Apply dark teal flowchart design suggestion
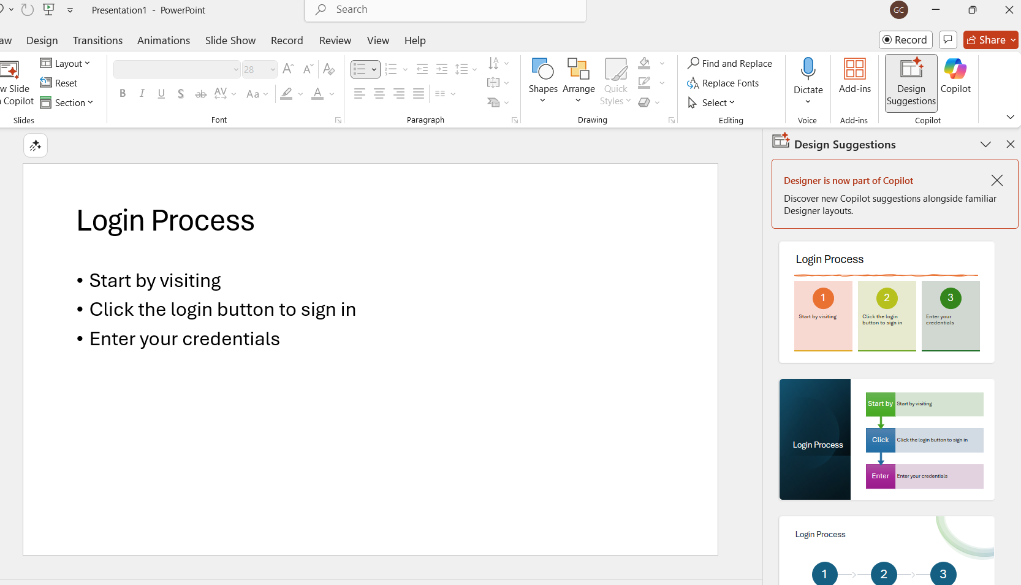This screenshot has height=585, width=1021. [886, 439]
